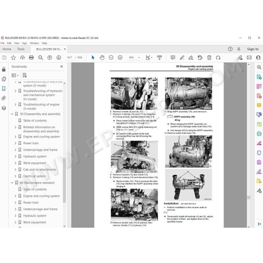Open the Edit menu
The width and height of the screenshot is (263, 263).
click(x=9, y=43)
